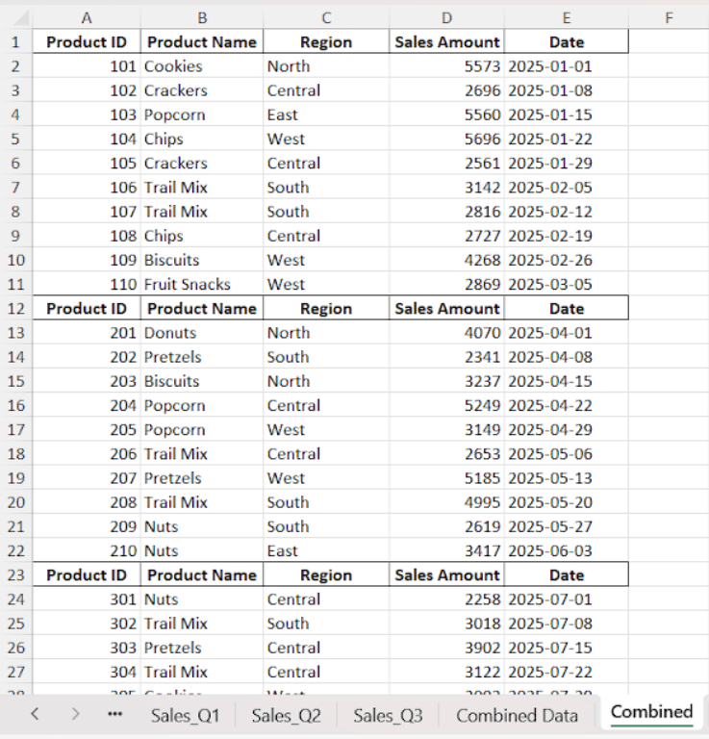Select product ID 105 cell
This screenshot has height=739, width=709.
coord(87,163)
